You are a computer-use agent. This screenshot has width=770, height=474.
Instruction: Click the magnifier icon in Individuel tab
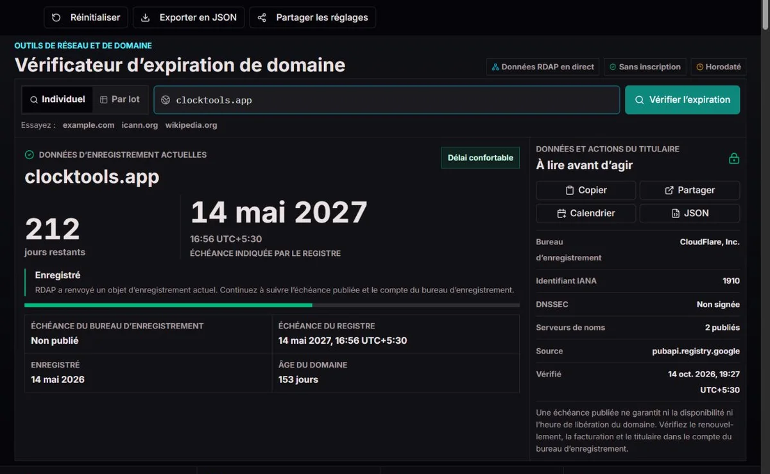[x=34, y=99]
